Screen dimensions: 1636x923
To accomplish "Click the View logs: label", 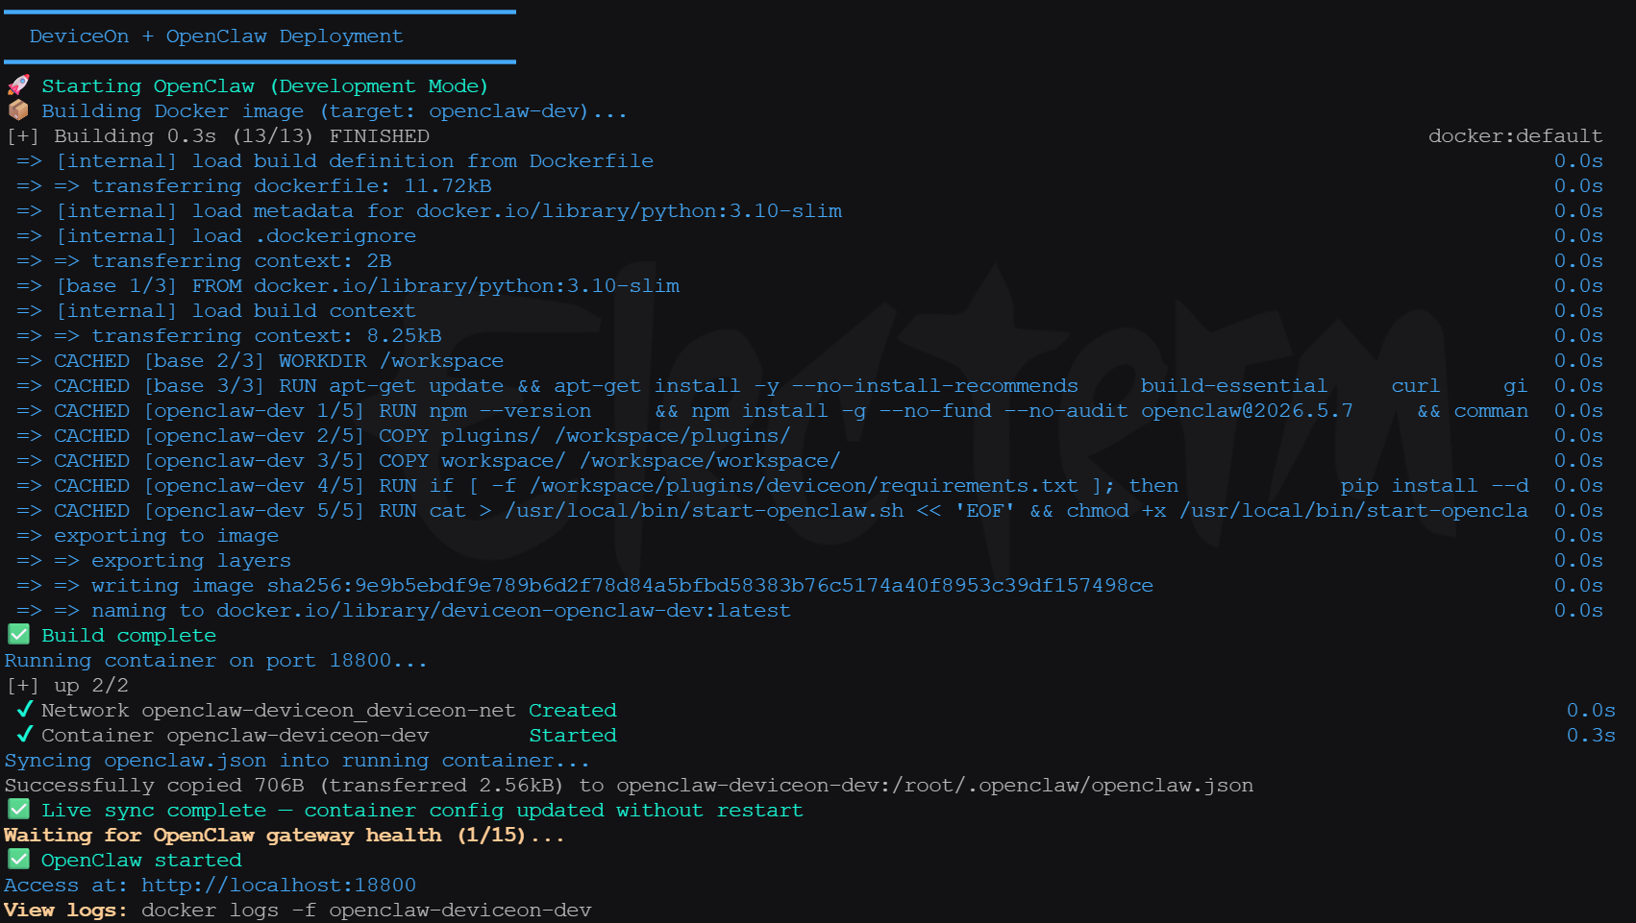I will [x=66, y=910].
